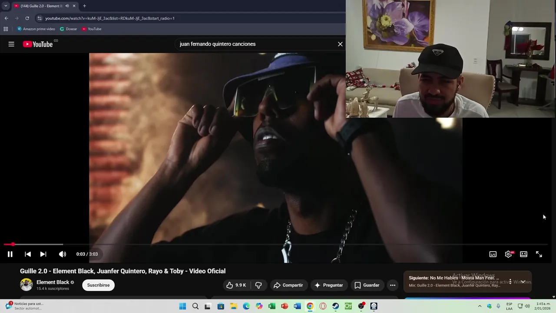This screenshot has width=556, height=313.
Task: View site information icon in address bar
Action: coord(40,18)
